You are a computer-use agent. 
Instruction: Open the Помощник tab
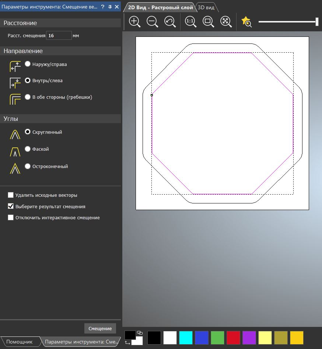click(19, 342)
